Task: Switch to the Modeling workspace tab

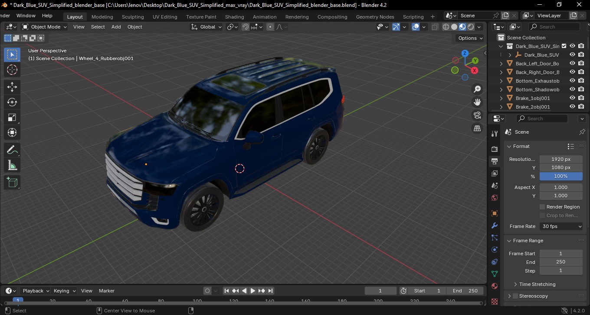Action: click(102, 17)
